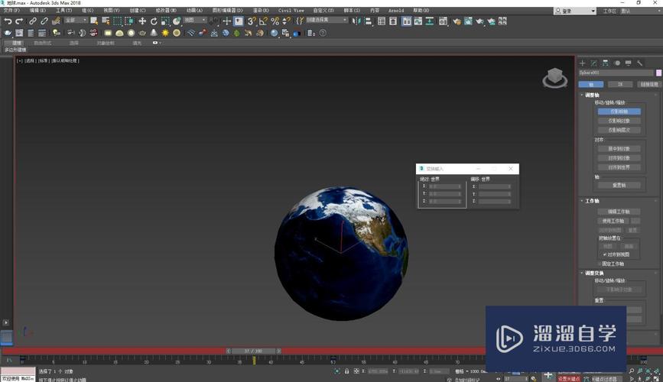Viewport: 663px width, 382px height.
Task: Click the ViewCube in viewport
Action: pyautogui.click(x=554, y=78)
